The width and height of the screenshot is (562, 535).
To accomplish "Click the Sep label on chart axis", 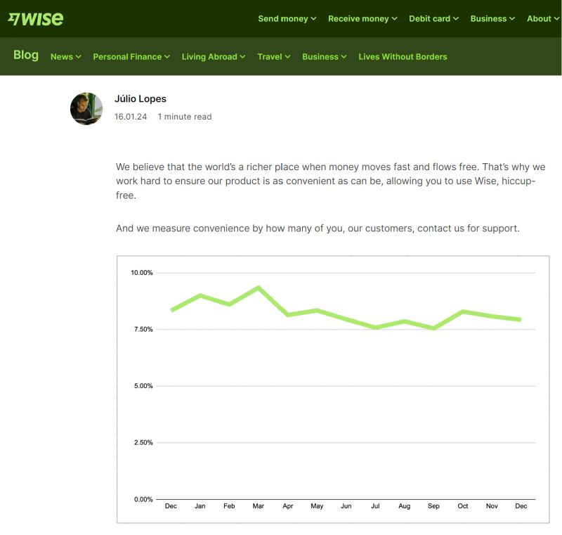I will point(433,506).
